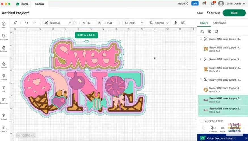The height and width of the screenshot is (141, 248).
Task: Click the Beta badge
Action: click(x=195, y=3)
